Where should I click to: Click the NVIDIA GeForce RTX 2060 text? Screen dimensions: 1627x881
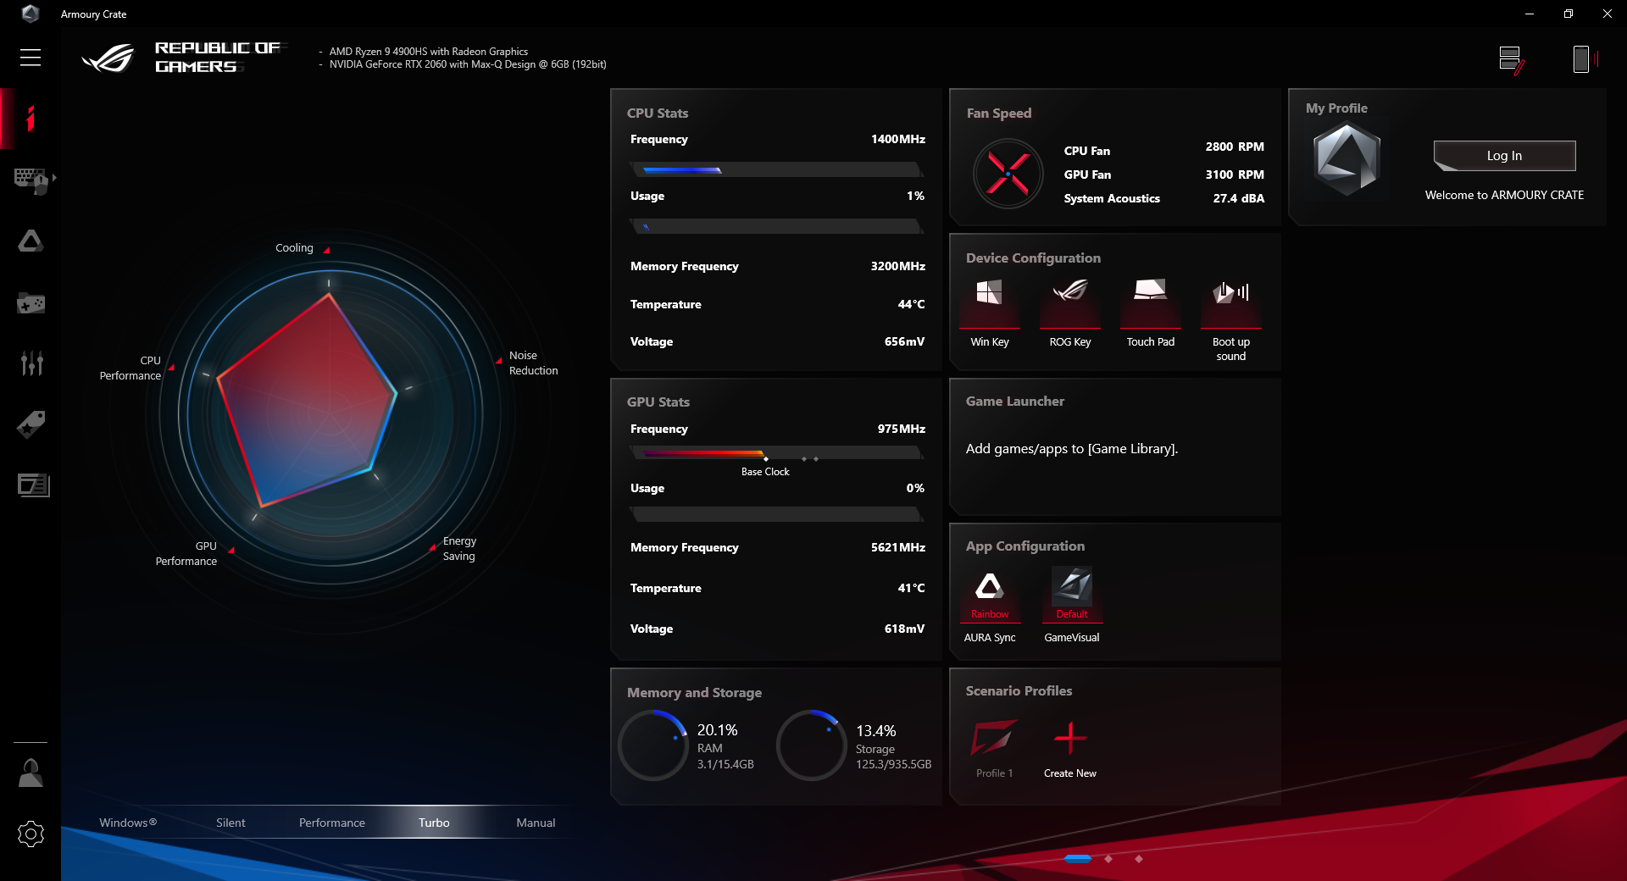click(x=468, y=64)
